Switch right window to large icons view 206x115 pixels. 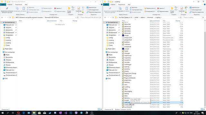tap(204, 109)
